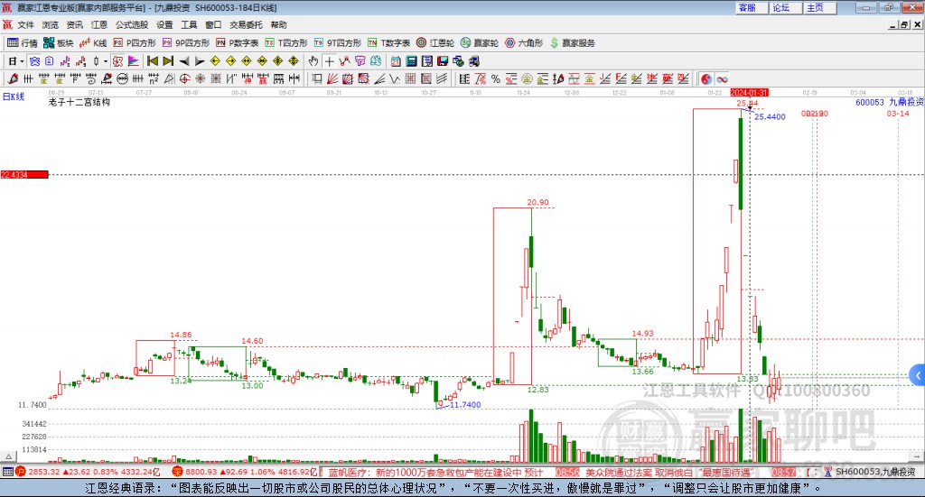Click the 600053 九鼎投资 stock label
The height and width of the screenshot is (497, 925).
[x=890, y=103]
